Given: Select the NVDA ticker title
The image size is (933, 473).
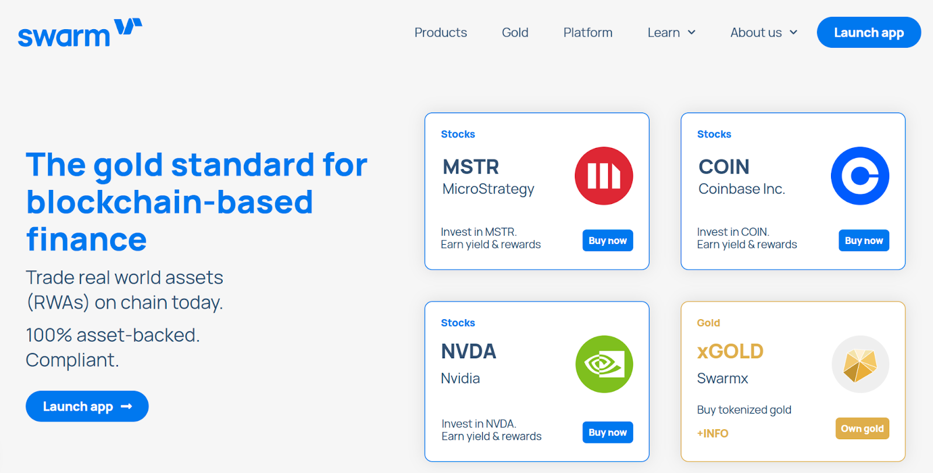Looking at the screenshot, I should pyautogui.click(x=468, y=351).
